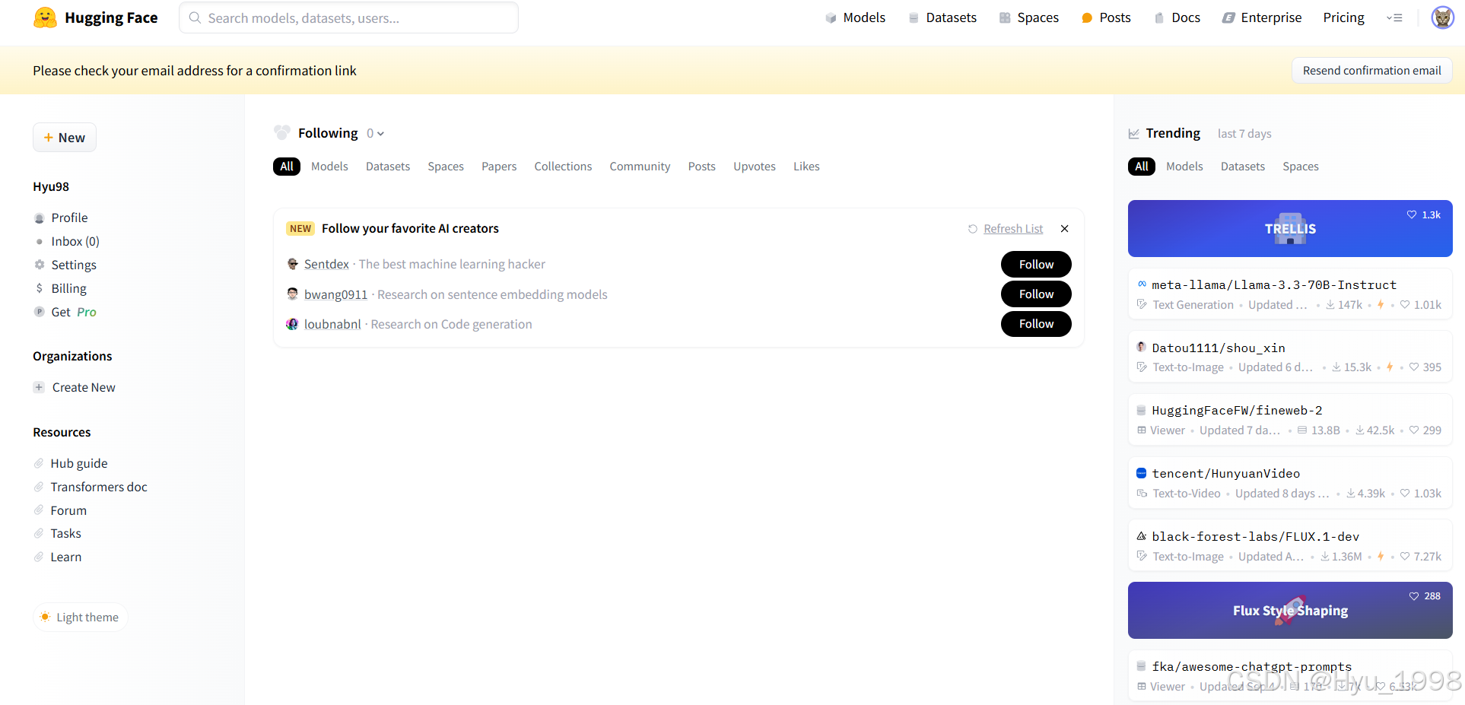This screenshot has height=705, width=1465.
Task: Select the Collections tab
Action: click(563, 167)
